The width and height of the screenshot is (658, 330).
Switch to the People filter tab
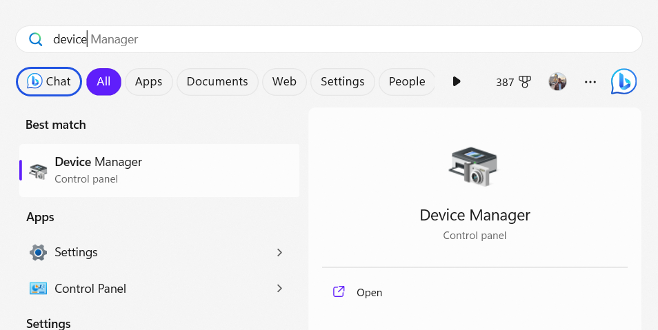click(x=407, y=81)
